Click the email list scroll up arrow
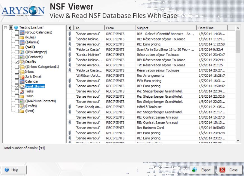 238,28
